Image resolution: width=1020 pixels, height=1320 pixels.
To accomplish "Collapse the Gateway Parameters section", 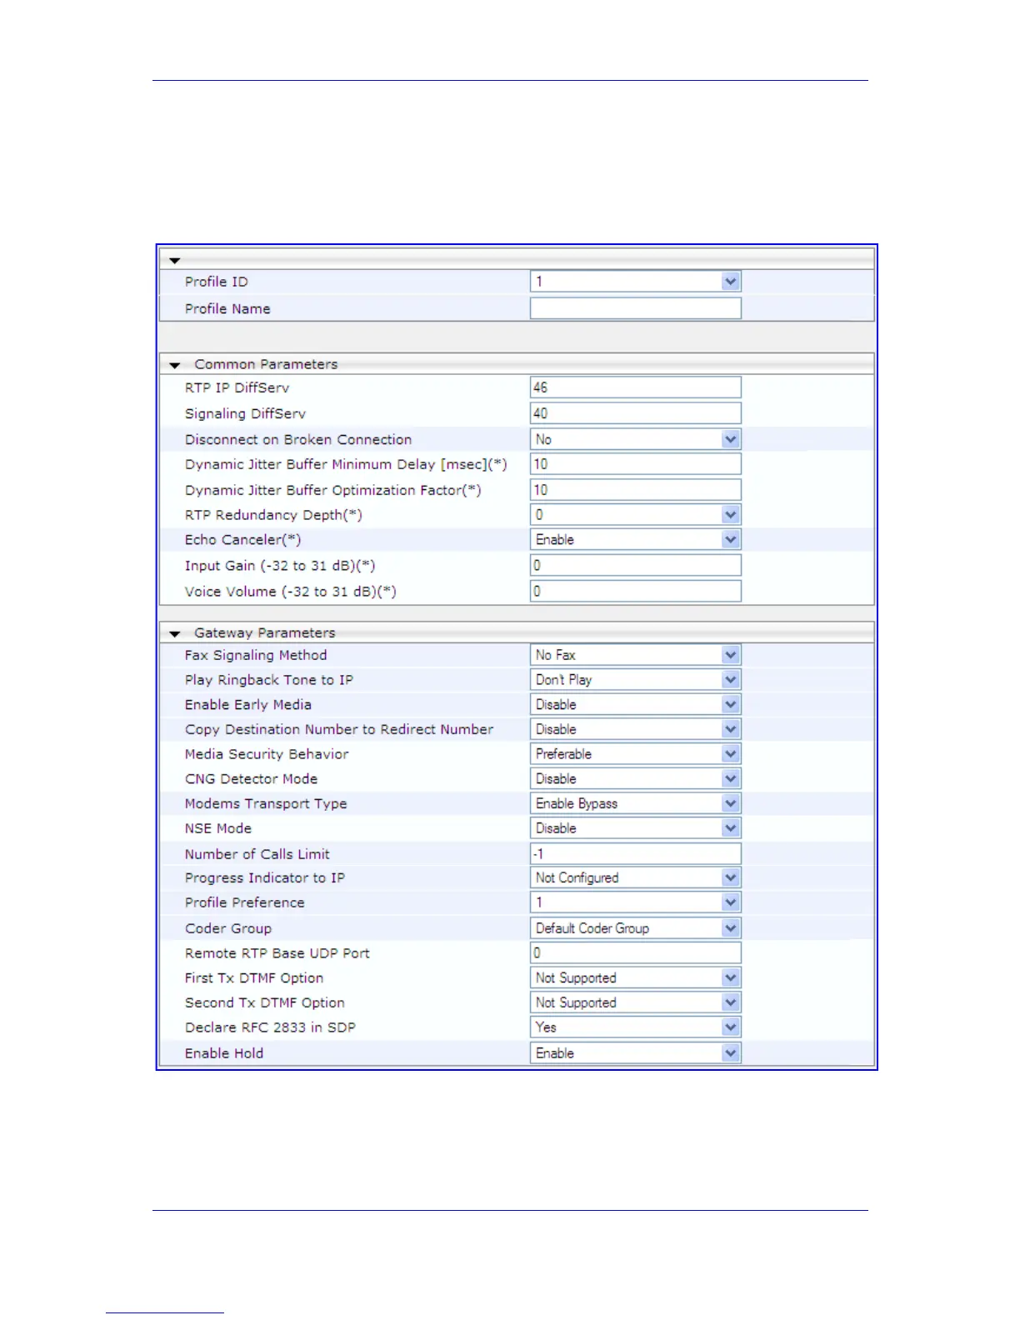I will pos(175,633).
